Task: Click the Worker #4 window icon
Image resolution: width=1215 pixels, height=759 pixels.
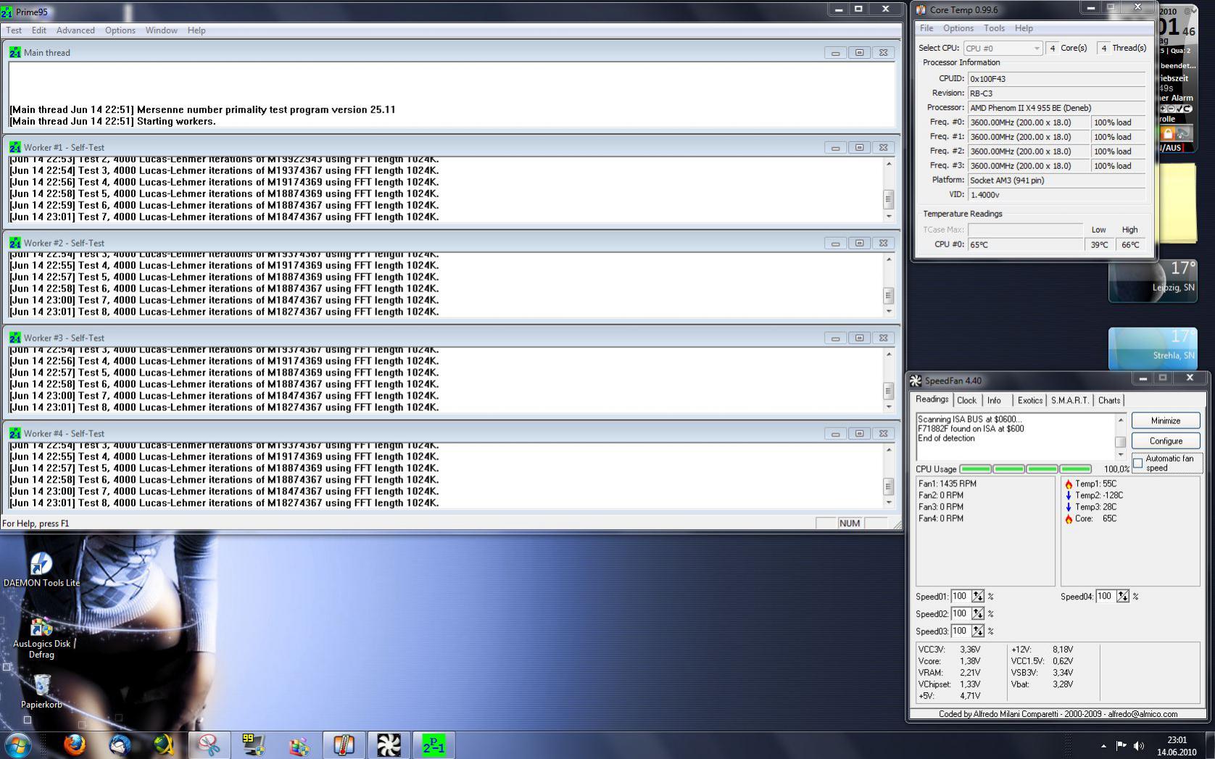Action: (x=15, y=433)
